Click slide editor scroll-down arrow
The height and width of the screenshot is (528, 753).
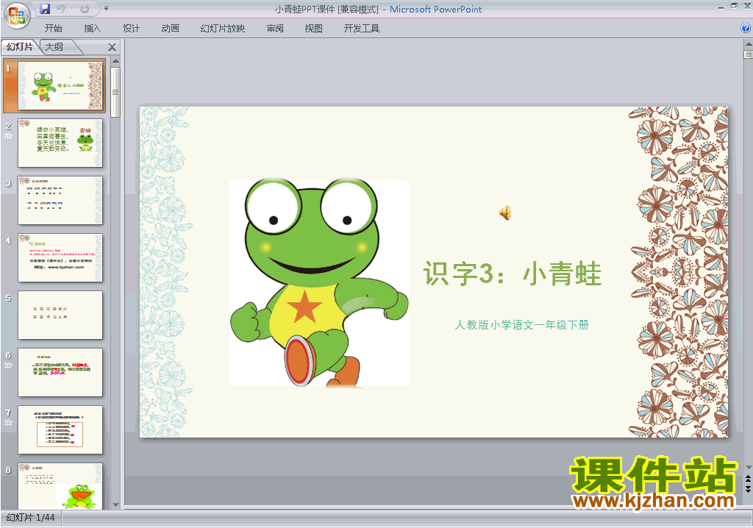(x=748, y=468)
